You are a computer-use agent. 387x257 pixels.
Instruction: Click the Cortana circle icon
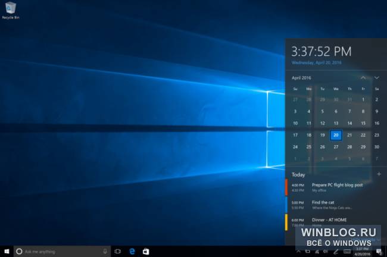(x=19, y=251)
